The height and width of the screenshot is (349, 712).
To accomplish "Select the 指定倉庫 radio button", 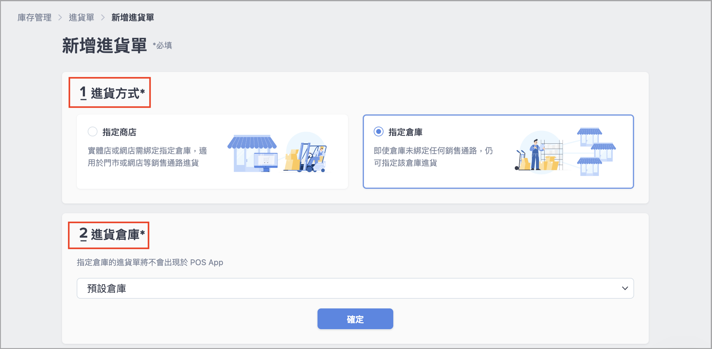I will 379,132.
